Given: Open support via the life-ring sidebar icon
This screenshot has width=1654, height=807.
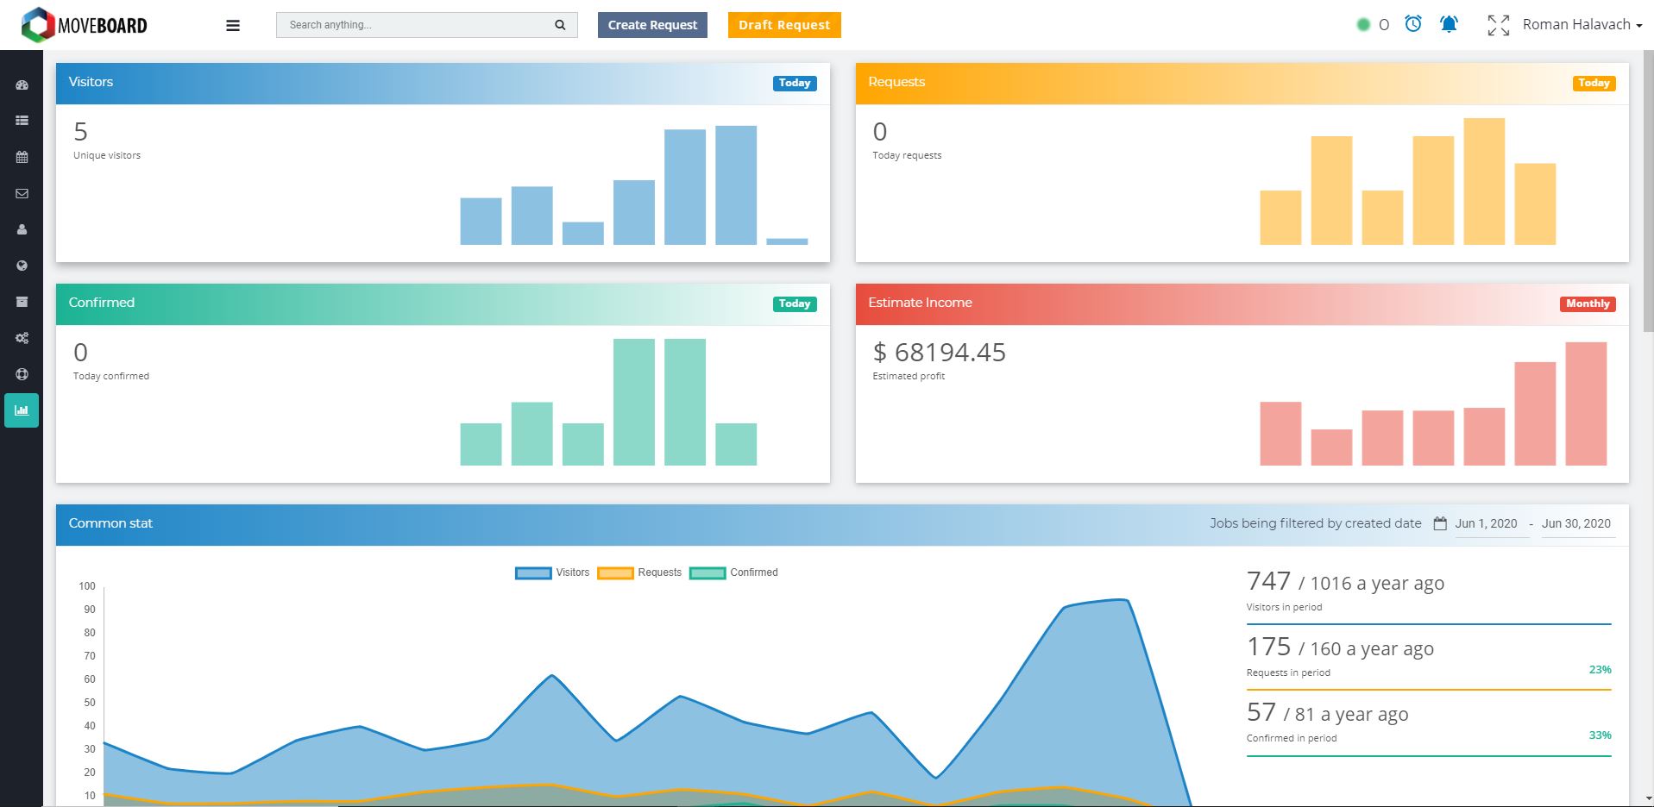Looking at the screenshot, I should click(x=22, y=373).
